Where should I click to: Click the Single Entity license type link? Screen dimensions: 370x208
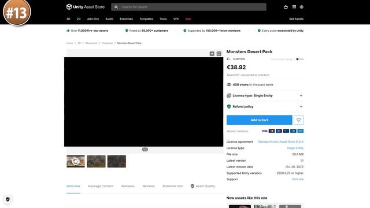tap(295, 148)
